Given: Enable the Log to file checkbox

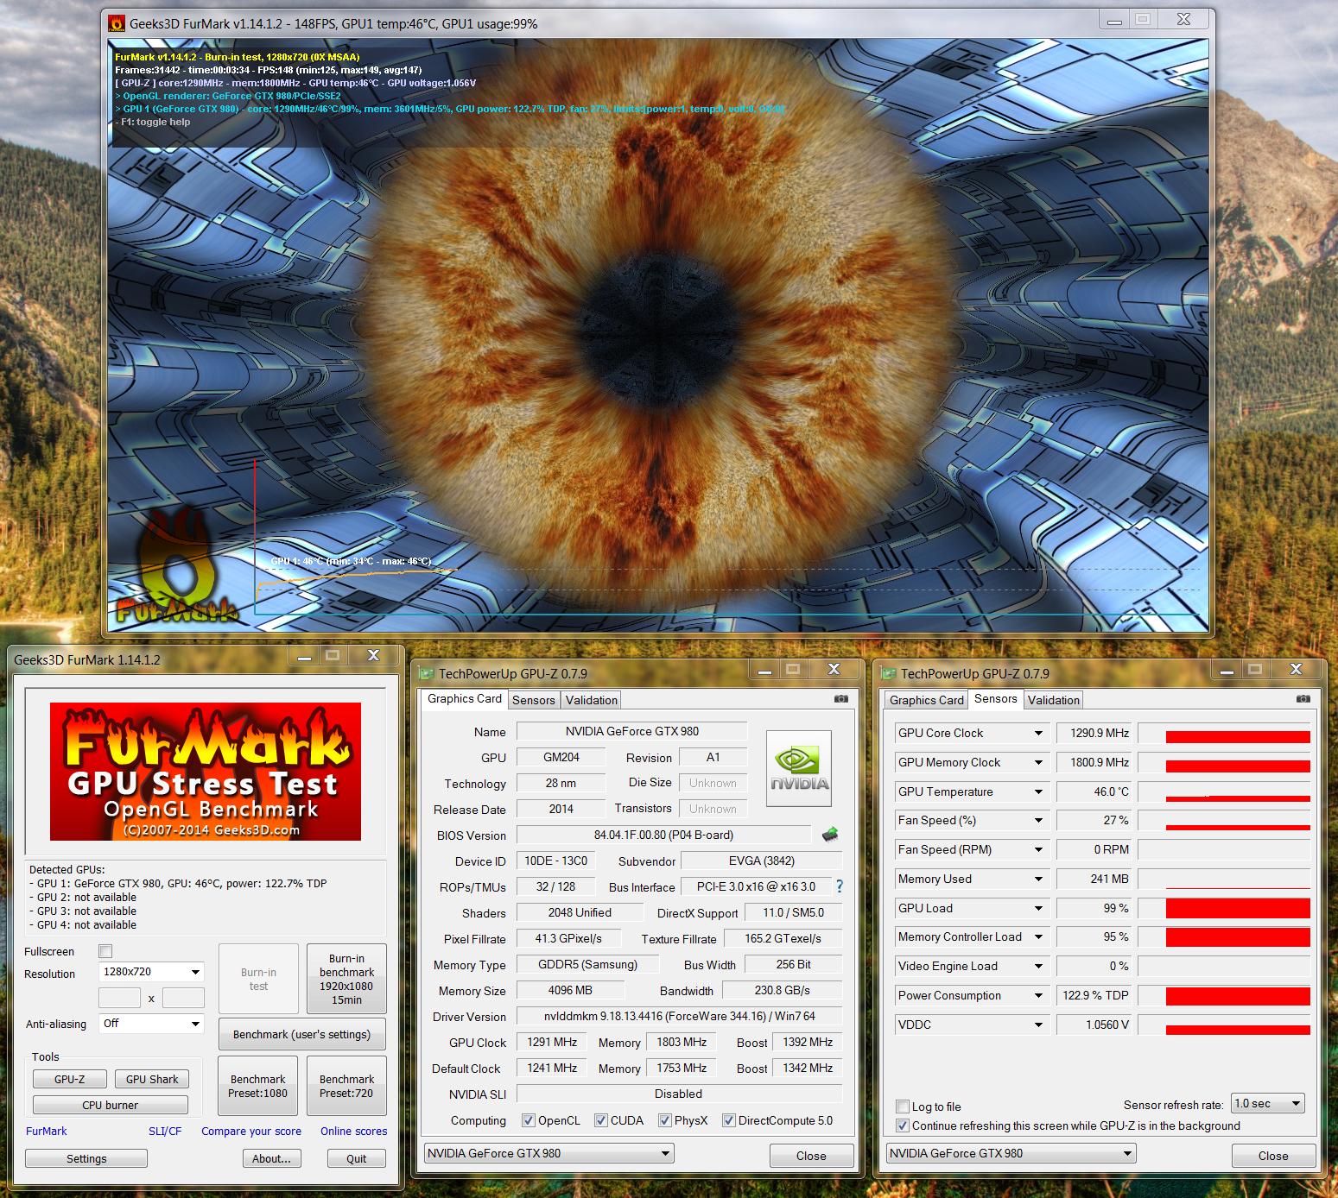Looking at the screenshot, I should 903,1107.
